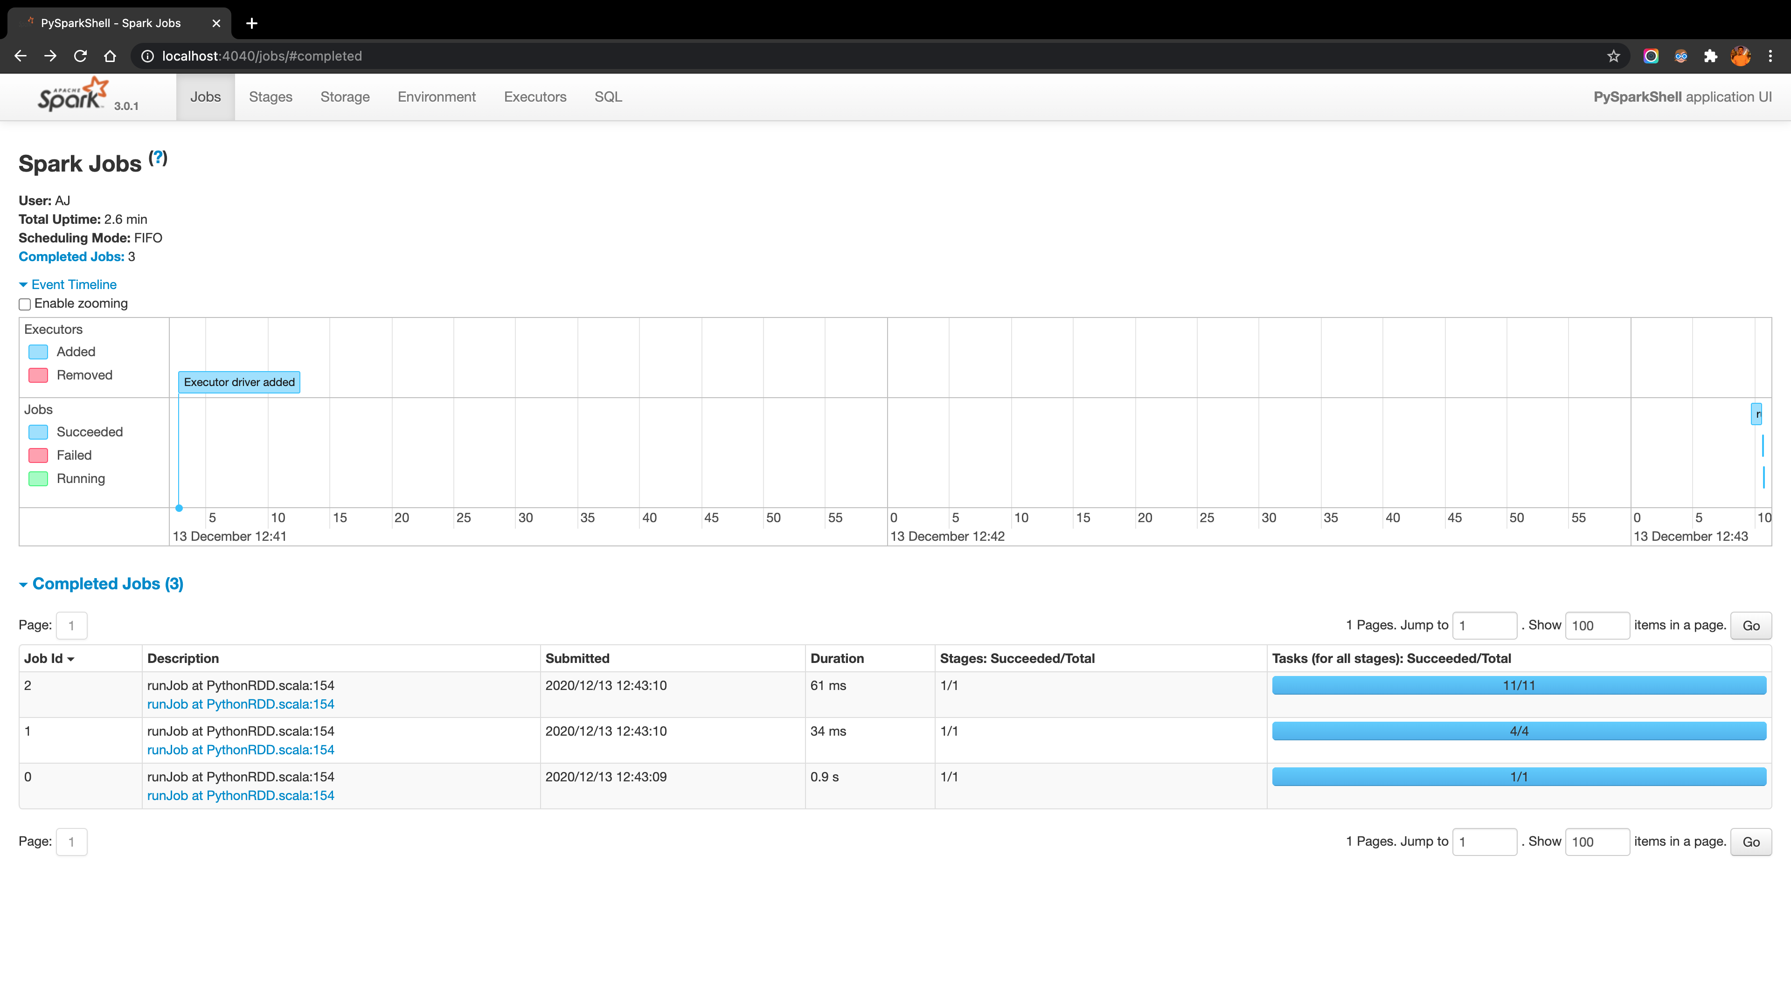
Task: Click the bottom Jump to page field
Action: pos(1485,841)
